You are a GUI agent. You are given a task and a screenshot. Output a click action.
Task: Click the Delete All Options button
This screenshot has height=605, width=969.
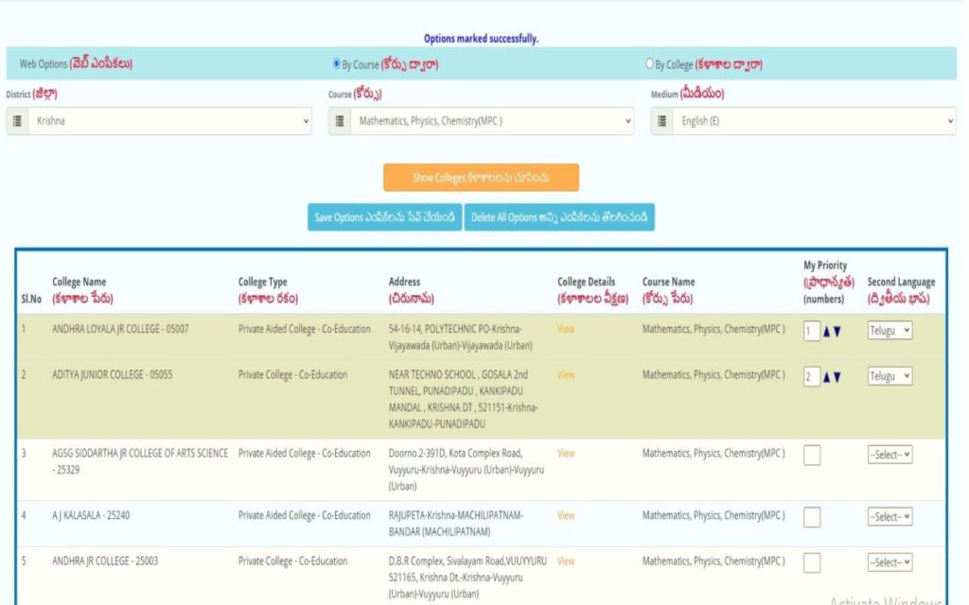click(559, 217)
